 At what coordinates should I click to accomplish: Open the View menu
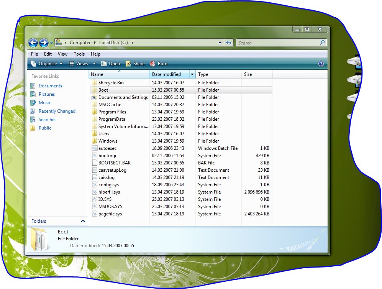(x=62, y=54)
